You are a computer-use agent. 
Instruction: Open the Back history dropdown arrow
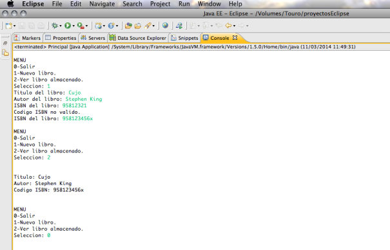point(234,26)
